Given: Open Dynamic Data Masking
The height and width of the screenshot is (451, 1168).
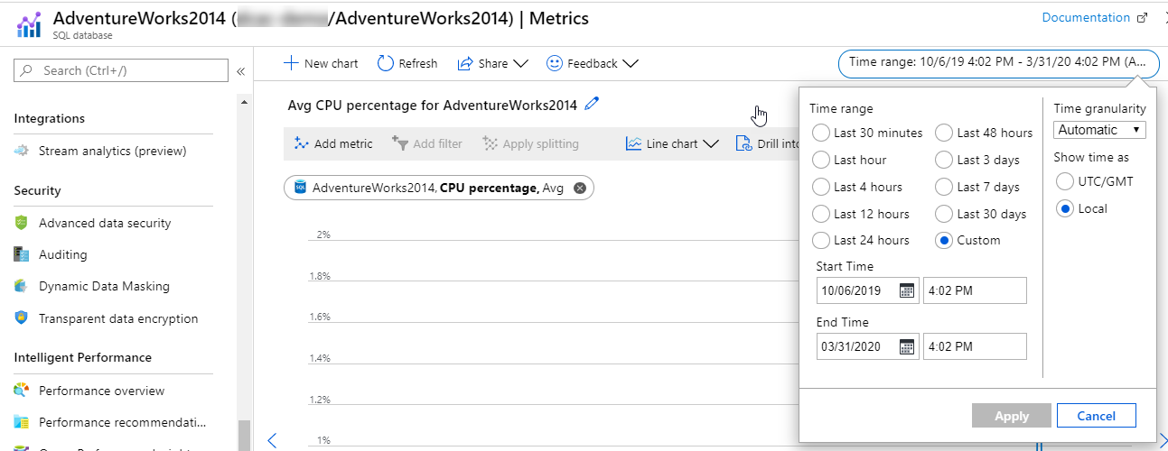Looking at the screenshot, I should pyautogui.click(x=104, y=286).
